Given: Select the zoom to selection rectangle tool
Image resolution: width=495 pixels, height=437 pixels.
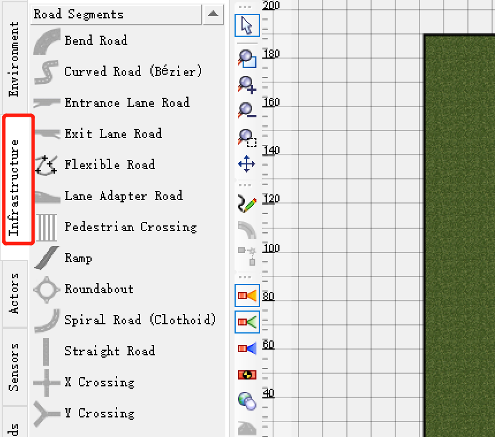Looking at the screenshot, I should [247, 137].
